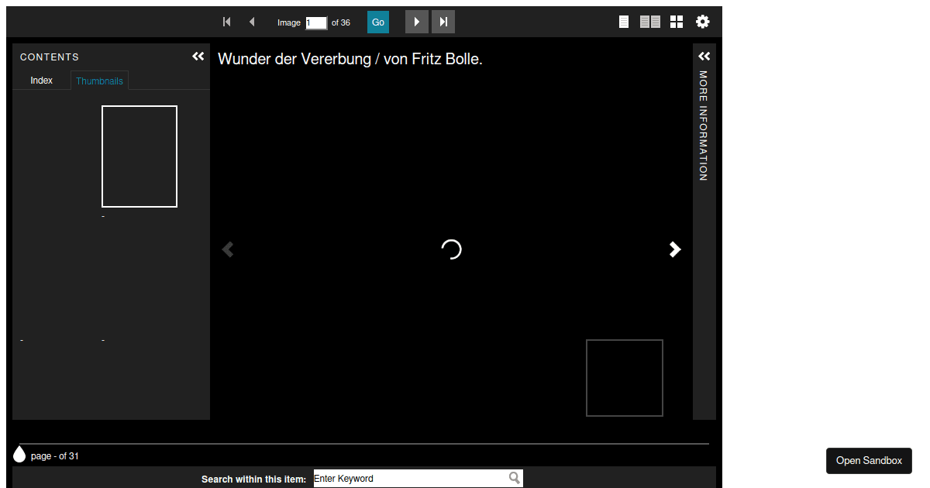Open the viewer settings gear
Viewport: 930px width, 488px height.
(702, 22)
